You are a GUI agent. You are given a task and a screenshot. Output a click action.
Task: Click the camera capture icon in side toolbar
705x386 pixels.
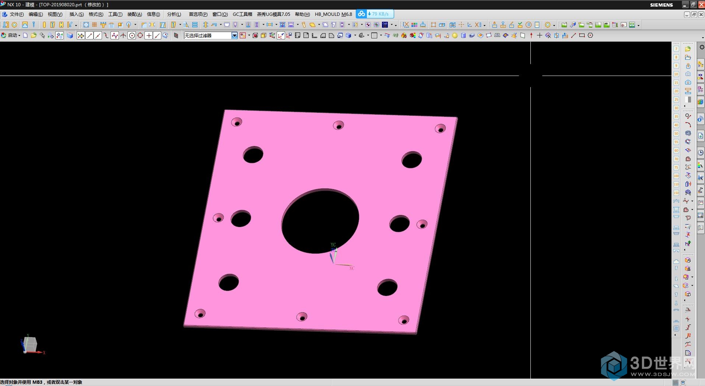pos(688,83)
